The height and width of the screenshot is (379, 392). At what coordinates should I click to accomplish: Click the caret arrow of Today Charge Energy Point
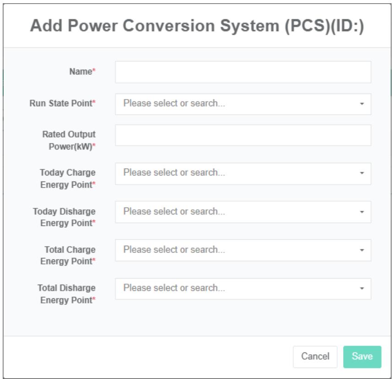pos(362,174)
